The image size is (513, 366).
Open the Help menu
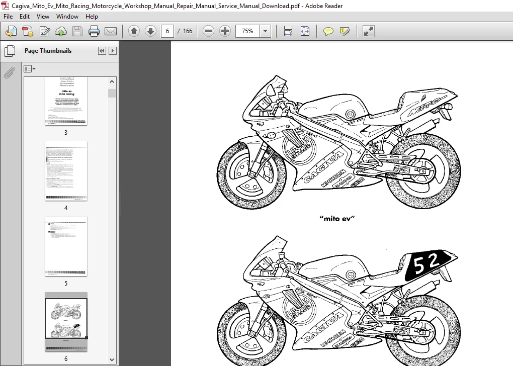click(92, 17)
